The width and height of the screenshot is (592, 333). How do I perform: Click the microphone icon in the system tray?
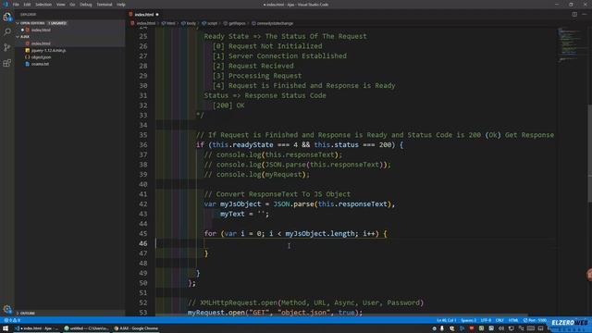point(442,328)
